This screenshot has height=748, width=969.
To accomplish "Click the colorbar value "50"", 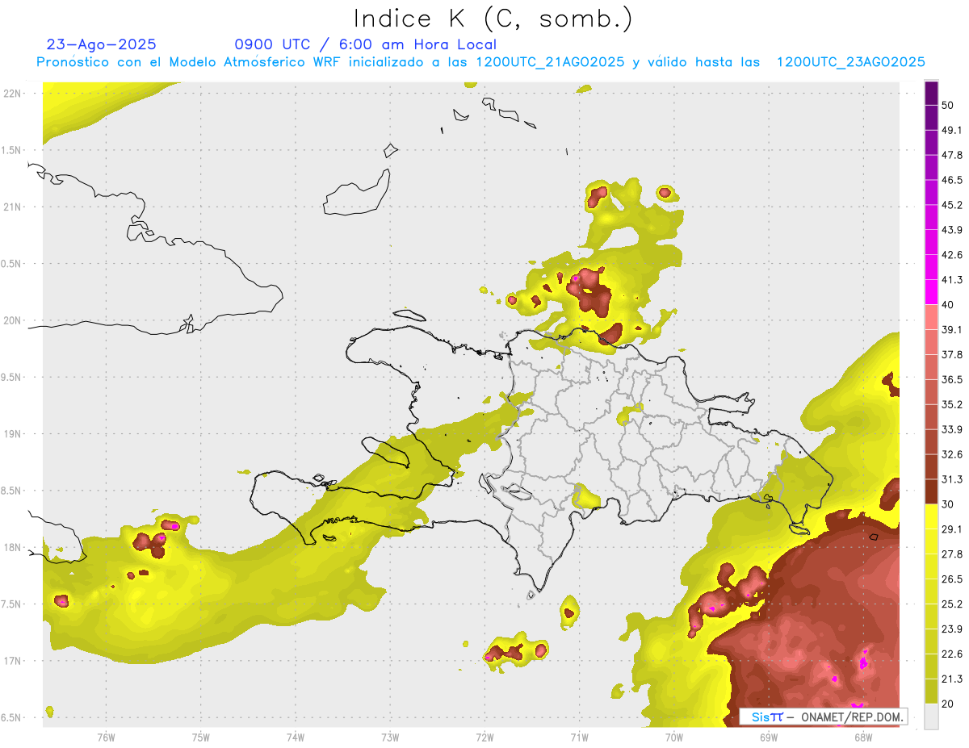I will point(948,105).
